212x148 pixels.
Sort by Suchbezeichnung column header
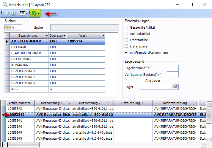pos(174,103)
